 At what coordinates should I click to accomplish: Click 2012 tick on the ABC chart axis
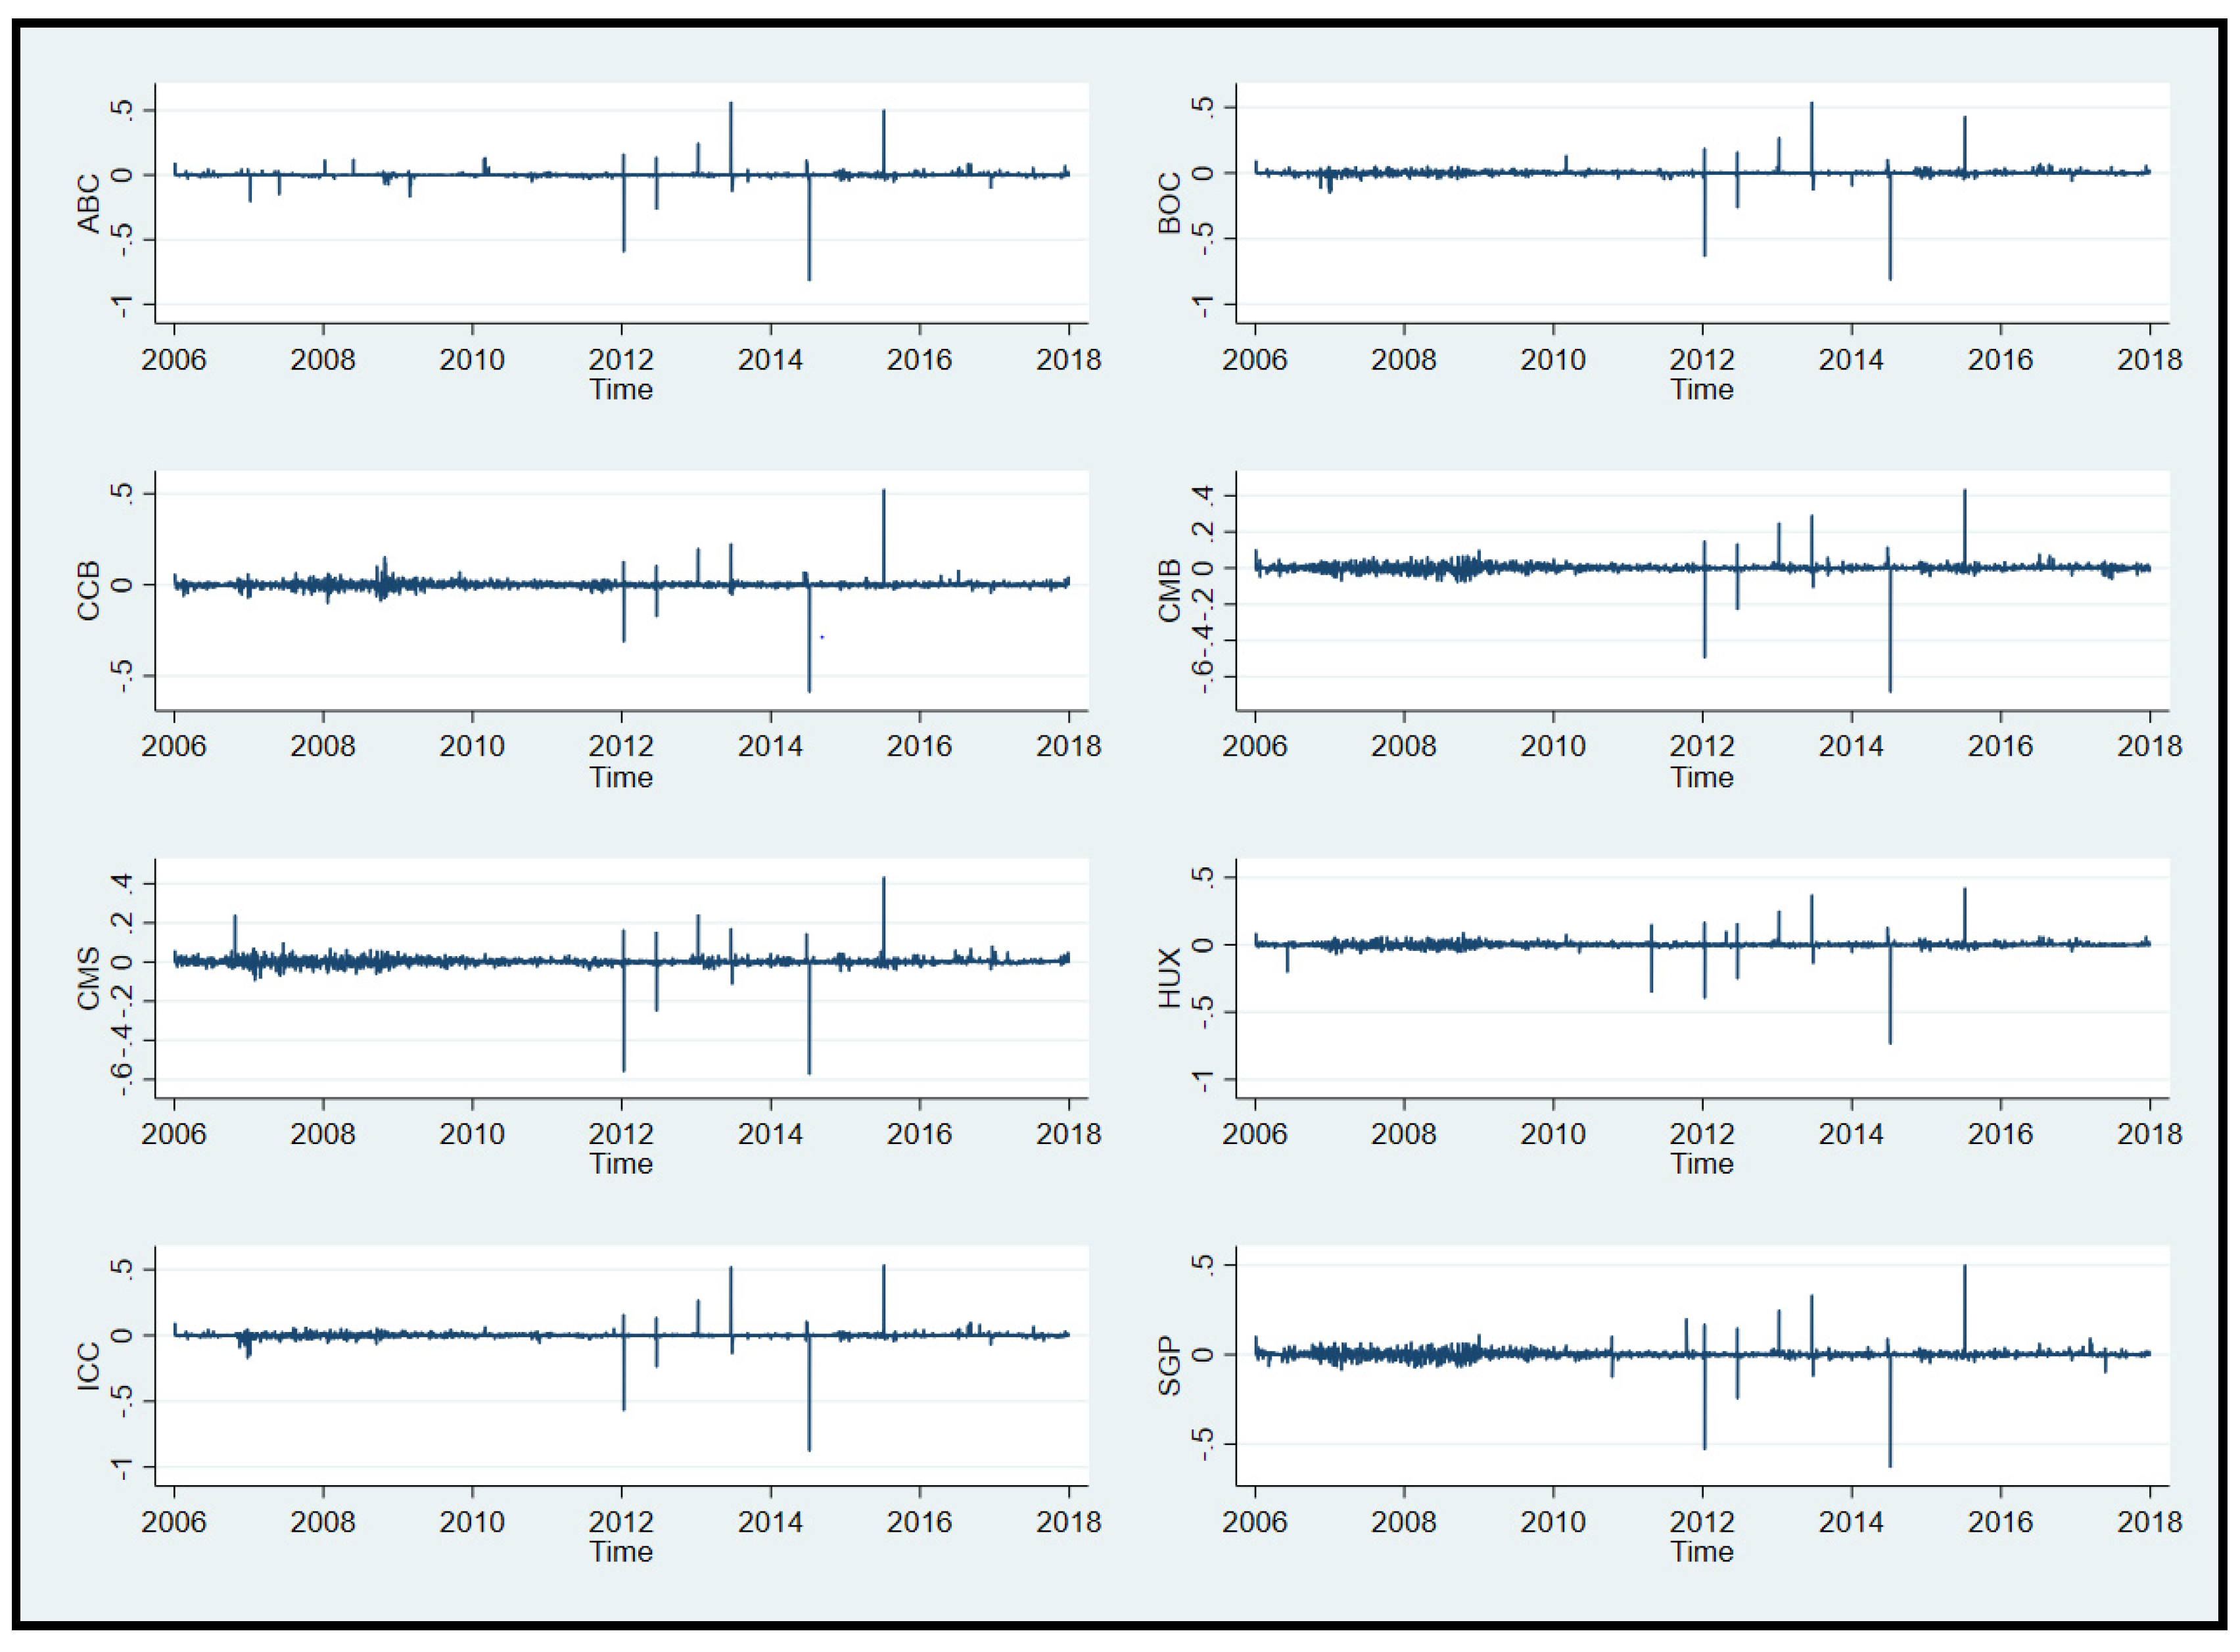pos(621,360)
